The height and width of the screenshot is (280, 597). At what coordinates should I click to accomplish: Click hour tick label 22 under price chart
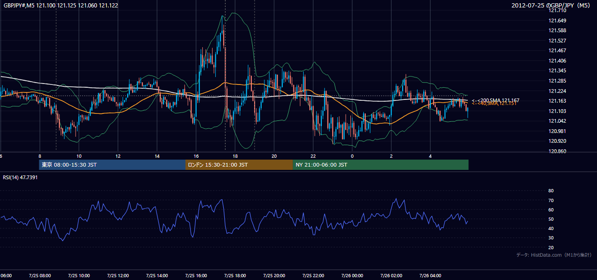click(313, 156)
